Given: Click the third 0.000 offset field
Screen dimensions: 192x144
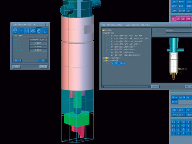Looking at the screenshot, I should point(38,50).
